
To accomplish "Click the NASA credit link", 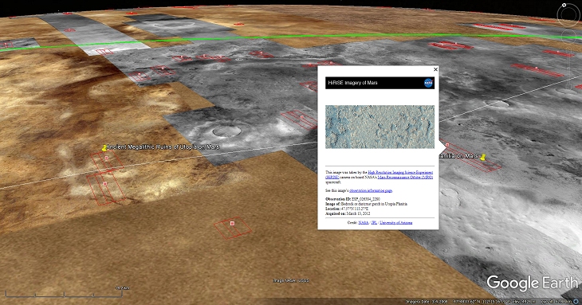I will click(x=364, y=222).
